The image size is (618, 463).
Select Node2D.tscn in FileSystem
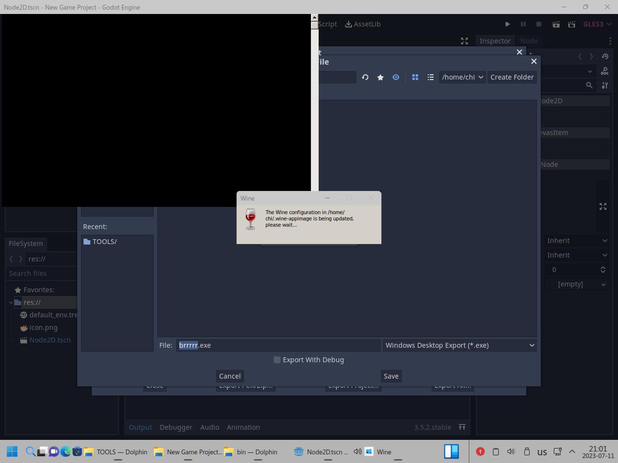[x=45, y=340]
